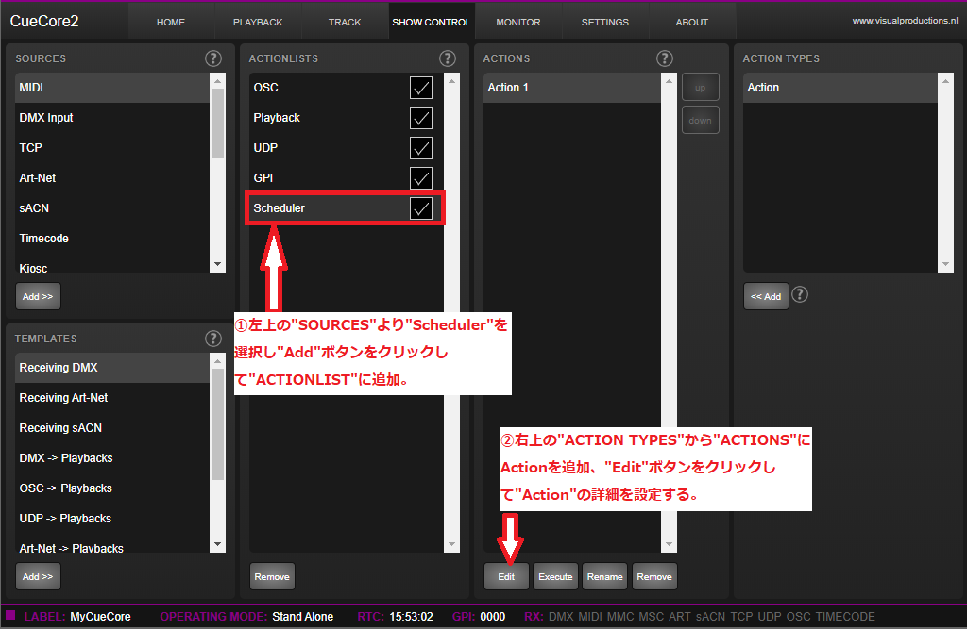Open the SETTINGS tab
This screenshot has height=629, width=967.
(x=605, y=23)
